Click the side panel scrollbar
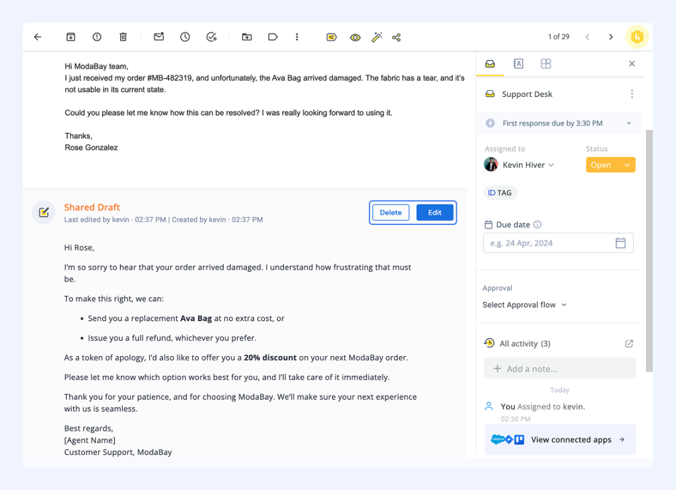676x490 pixels. [x=650, y=251]
